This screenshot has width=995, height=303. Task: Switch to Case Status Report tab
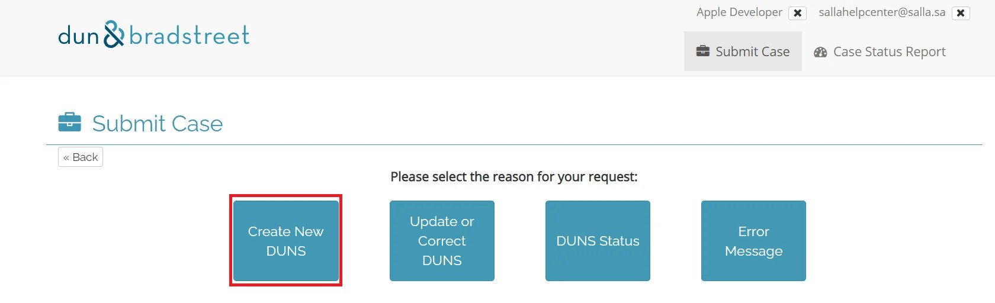[880, 51]
